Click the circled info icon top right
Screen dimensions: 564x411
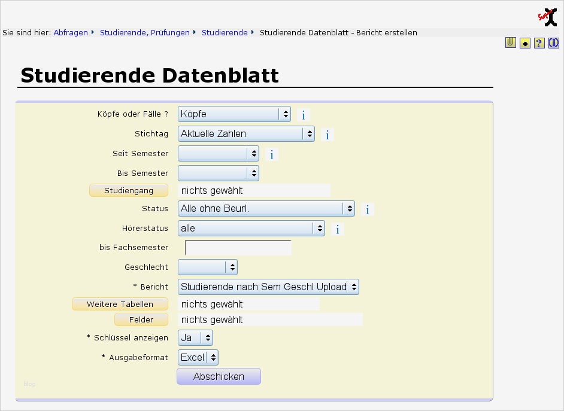pos(553,42)
